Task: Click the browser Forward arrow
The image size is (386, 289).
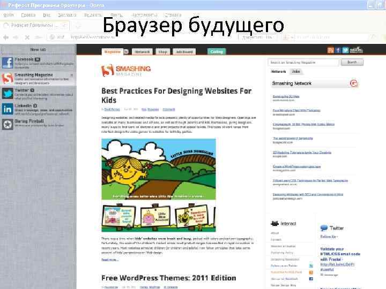Action: pos(16,37)
